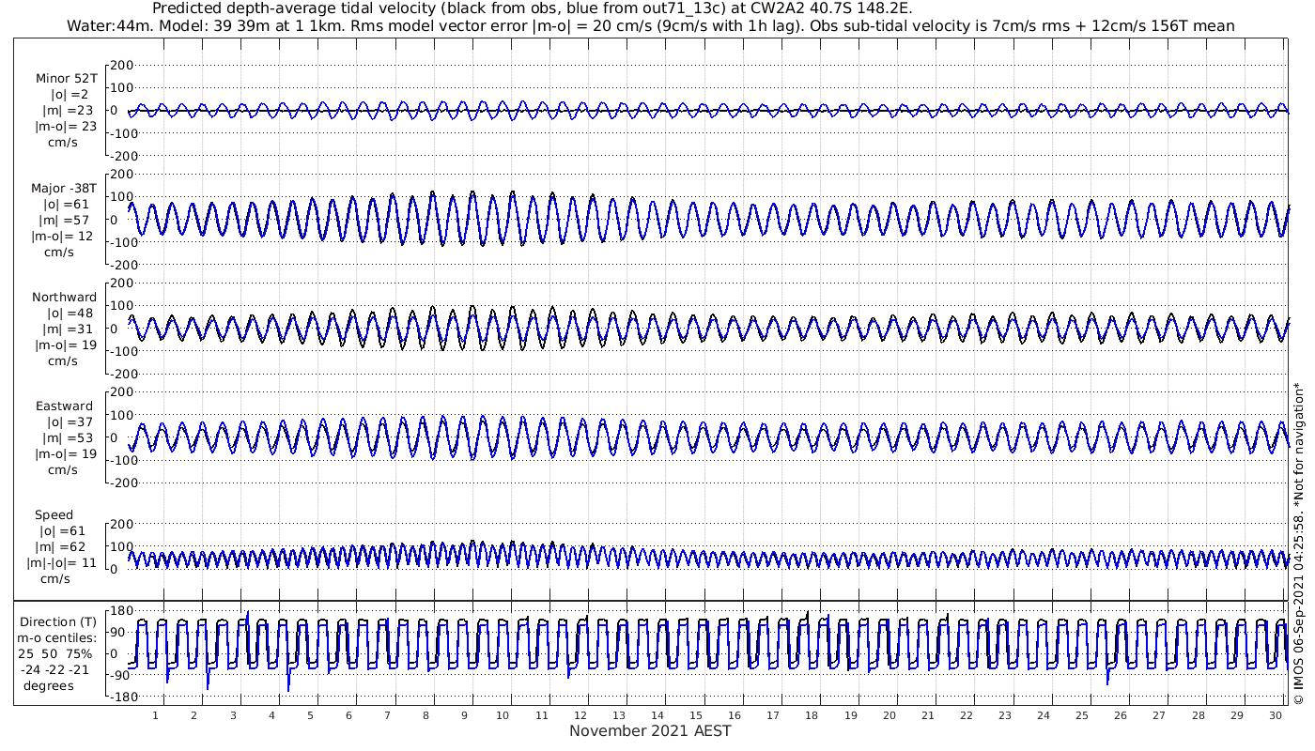Click day '1' on the date axis

tap(156, 715)
